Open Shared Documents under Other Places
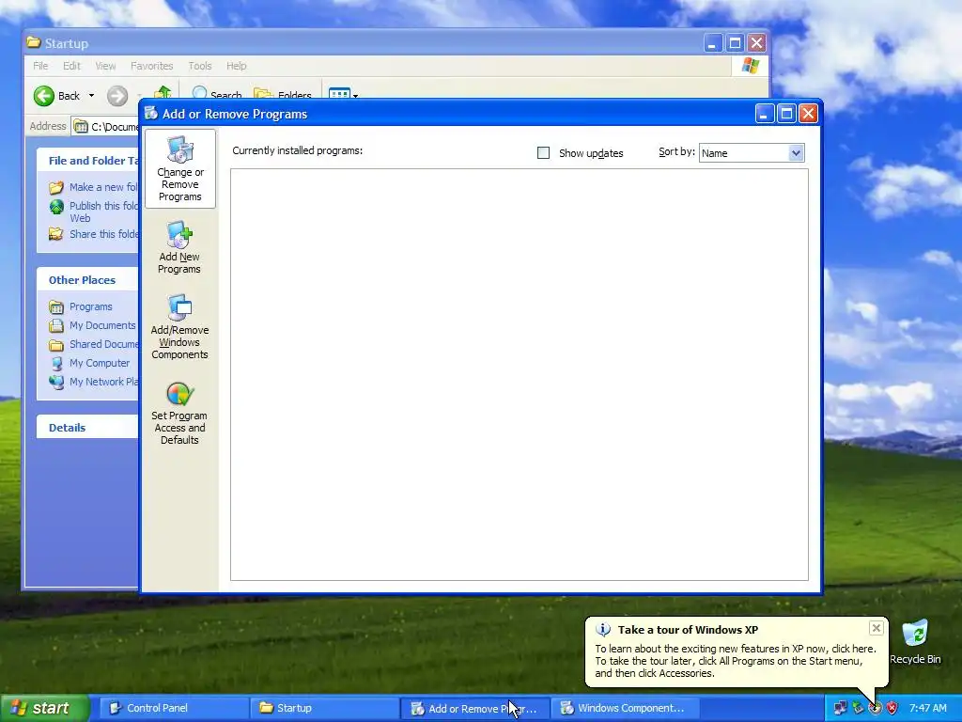Viewport: 962px width, 722px height. (94, 344)
